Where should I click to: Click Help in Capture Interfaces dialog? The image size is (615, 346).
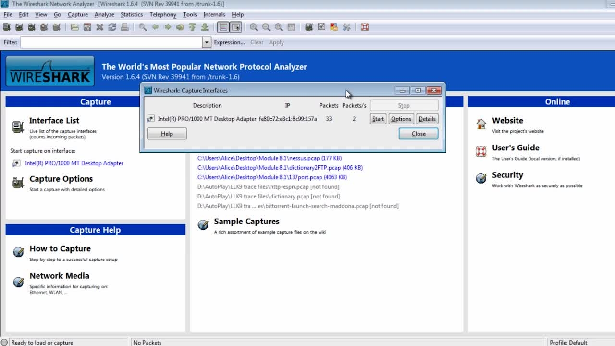tap(167, 134)
